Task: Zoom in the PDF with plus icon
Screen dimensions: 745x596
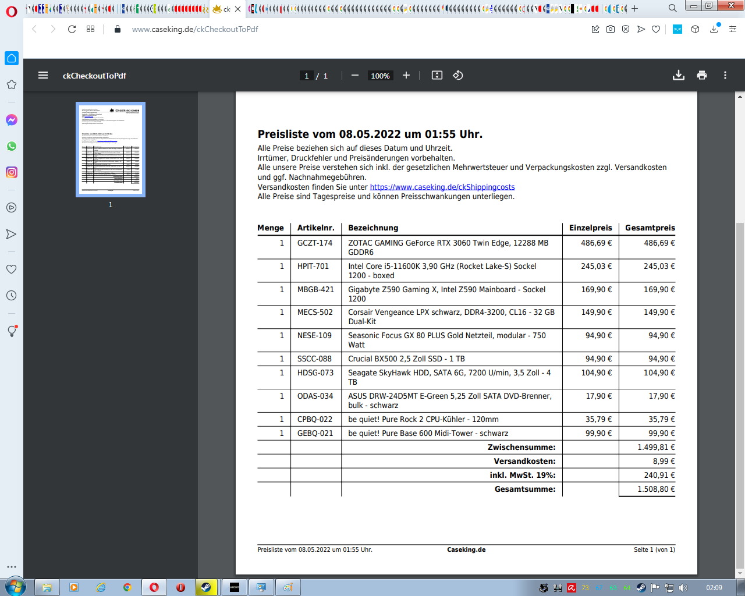Action: (406, 75)
